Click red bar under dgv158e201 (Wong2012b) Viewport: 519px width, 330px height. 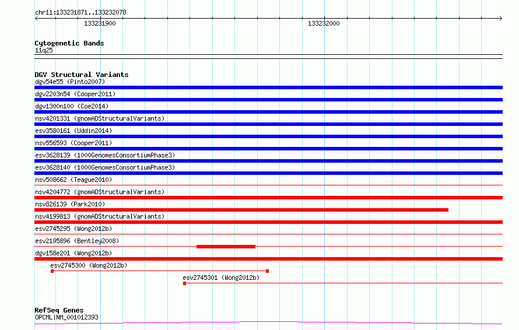tap(268, 259)
